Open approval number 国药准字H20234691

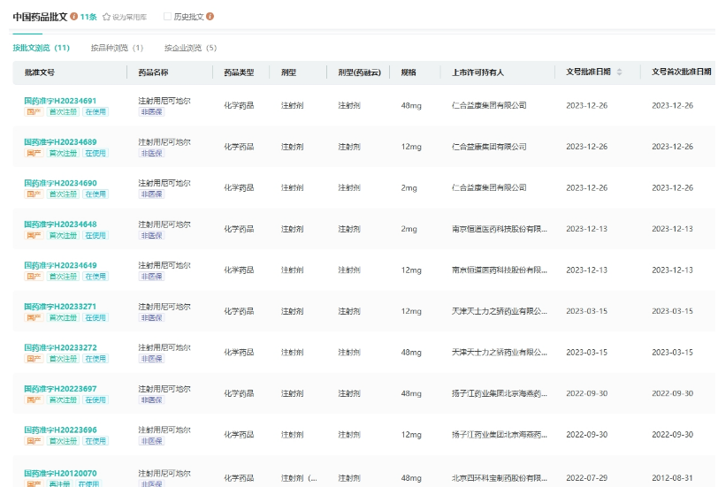pyautogui.click(x=60, y=101)
